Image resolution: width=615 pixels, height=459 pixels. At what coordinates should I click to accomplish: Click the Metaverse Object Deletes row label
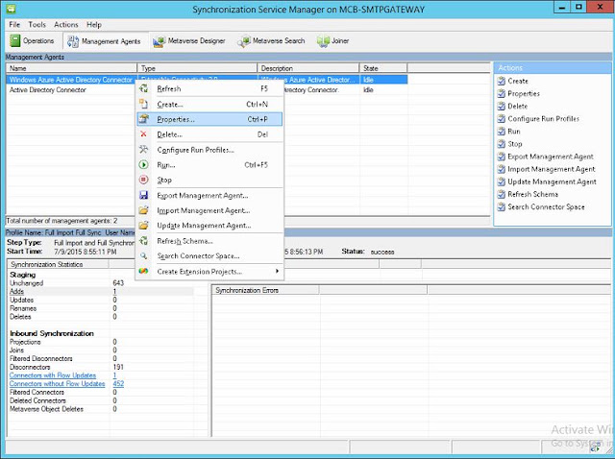click(47, 409)
